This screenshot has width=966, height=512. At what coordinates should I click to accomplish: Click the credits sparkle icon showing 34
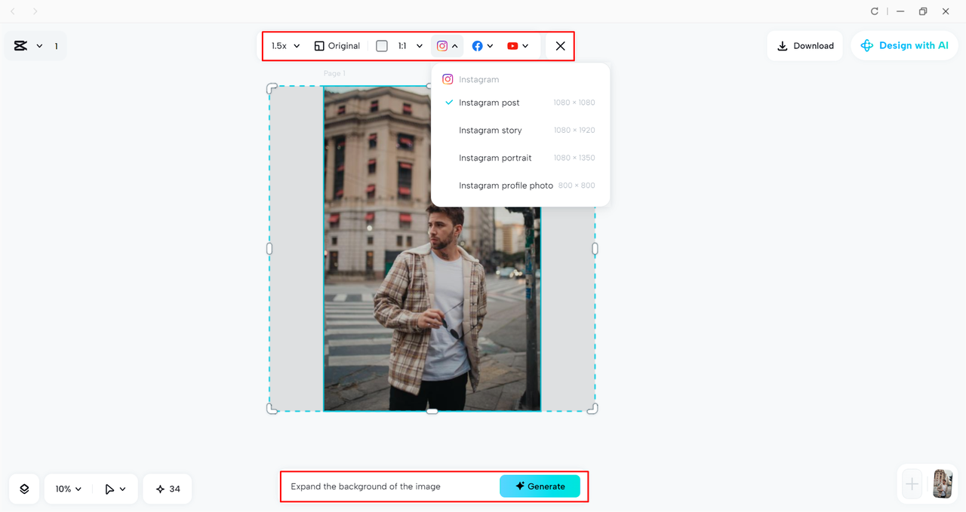(167, 489)
